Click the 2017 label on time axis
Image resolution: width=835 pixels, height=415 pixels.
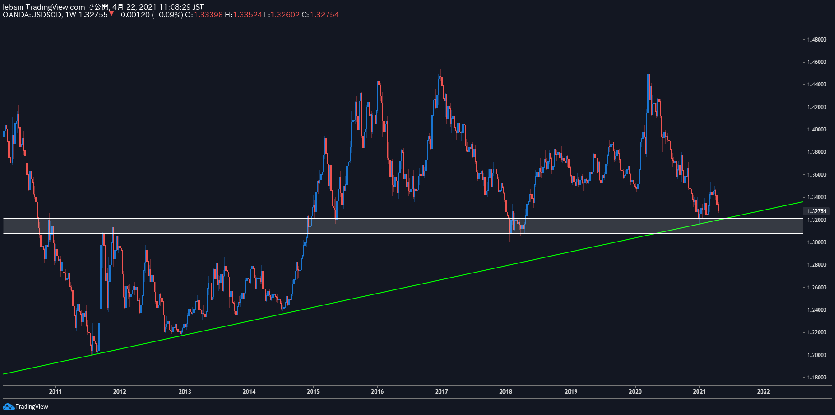(442, 391)
